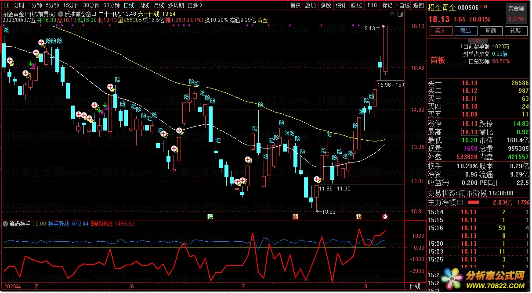Select the 日线 daily period tab
The image size is (532, 293).
pos(129,6)
